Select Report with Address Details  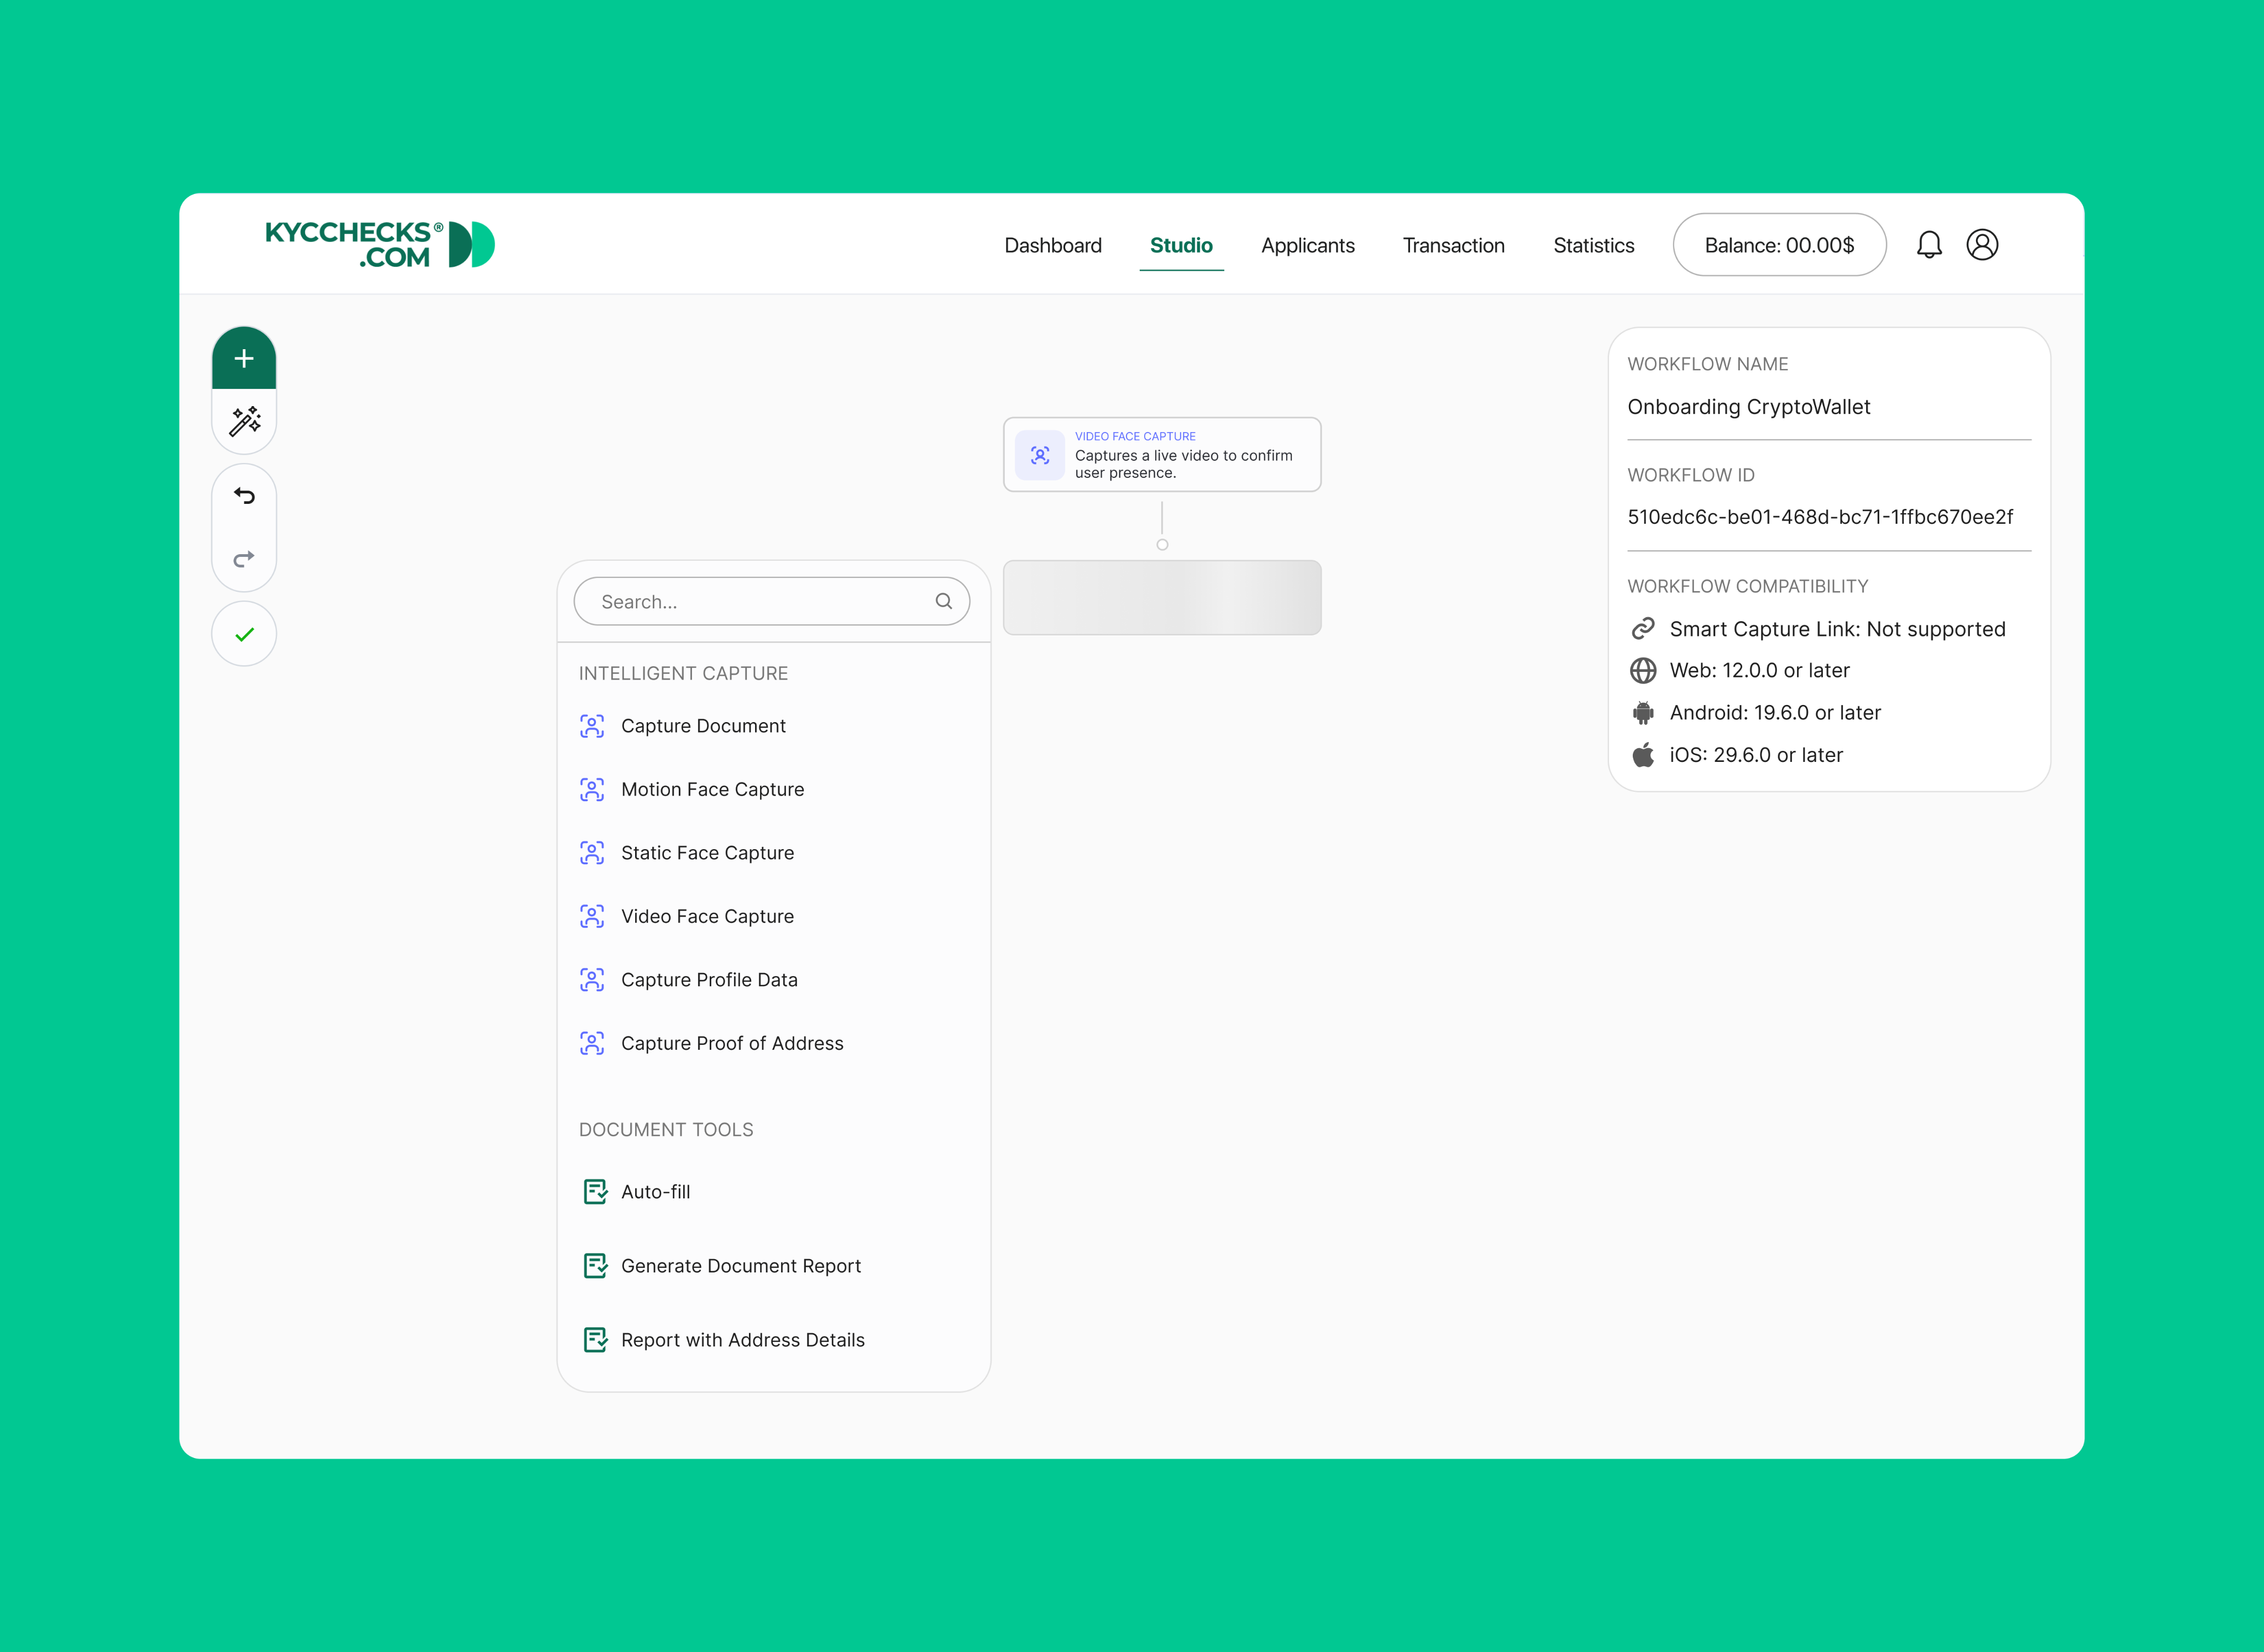click(742, 1340)
